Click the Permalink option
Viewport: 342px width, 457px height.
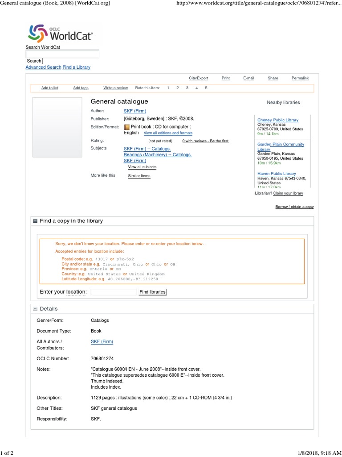[300, 78]
